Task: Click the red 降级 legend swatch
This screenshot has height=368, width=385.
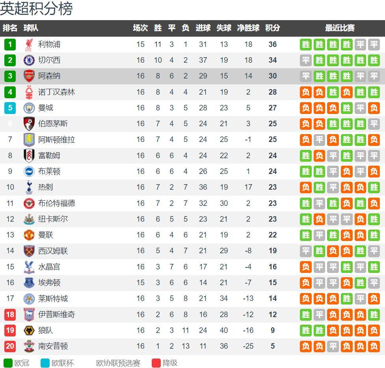Action: [x=156, y=363]
